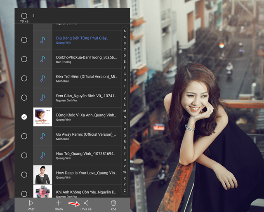Jump to letter D in index
The width and height of the screenshot is (264, 212).
pos(125,55)
